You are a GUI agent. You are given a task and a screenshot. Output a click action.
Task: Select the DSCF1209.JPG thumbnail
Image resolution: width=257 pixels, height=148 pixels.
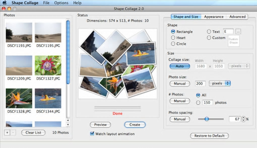coord(19,65)
